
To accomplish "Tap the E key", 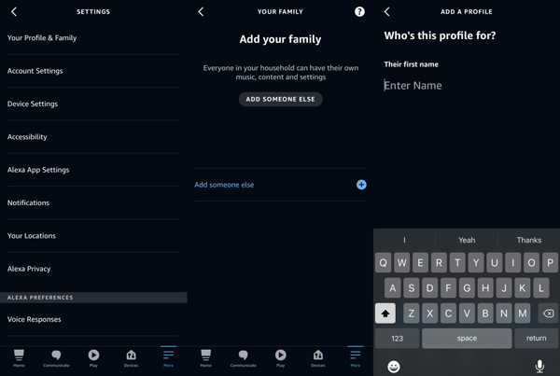I will point(420,263).
